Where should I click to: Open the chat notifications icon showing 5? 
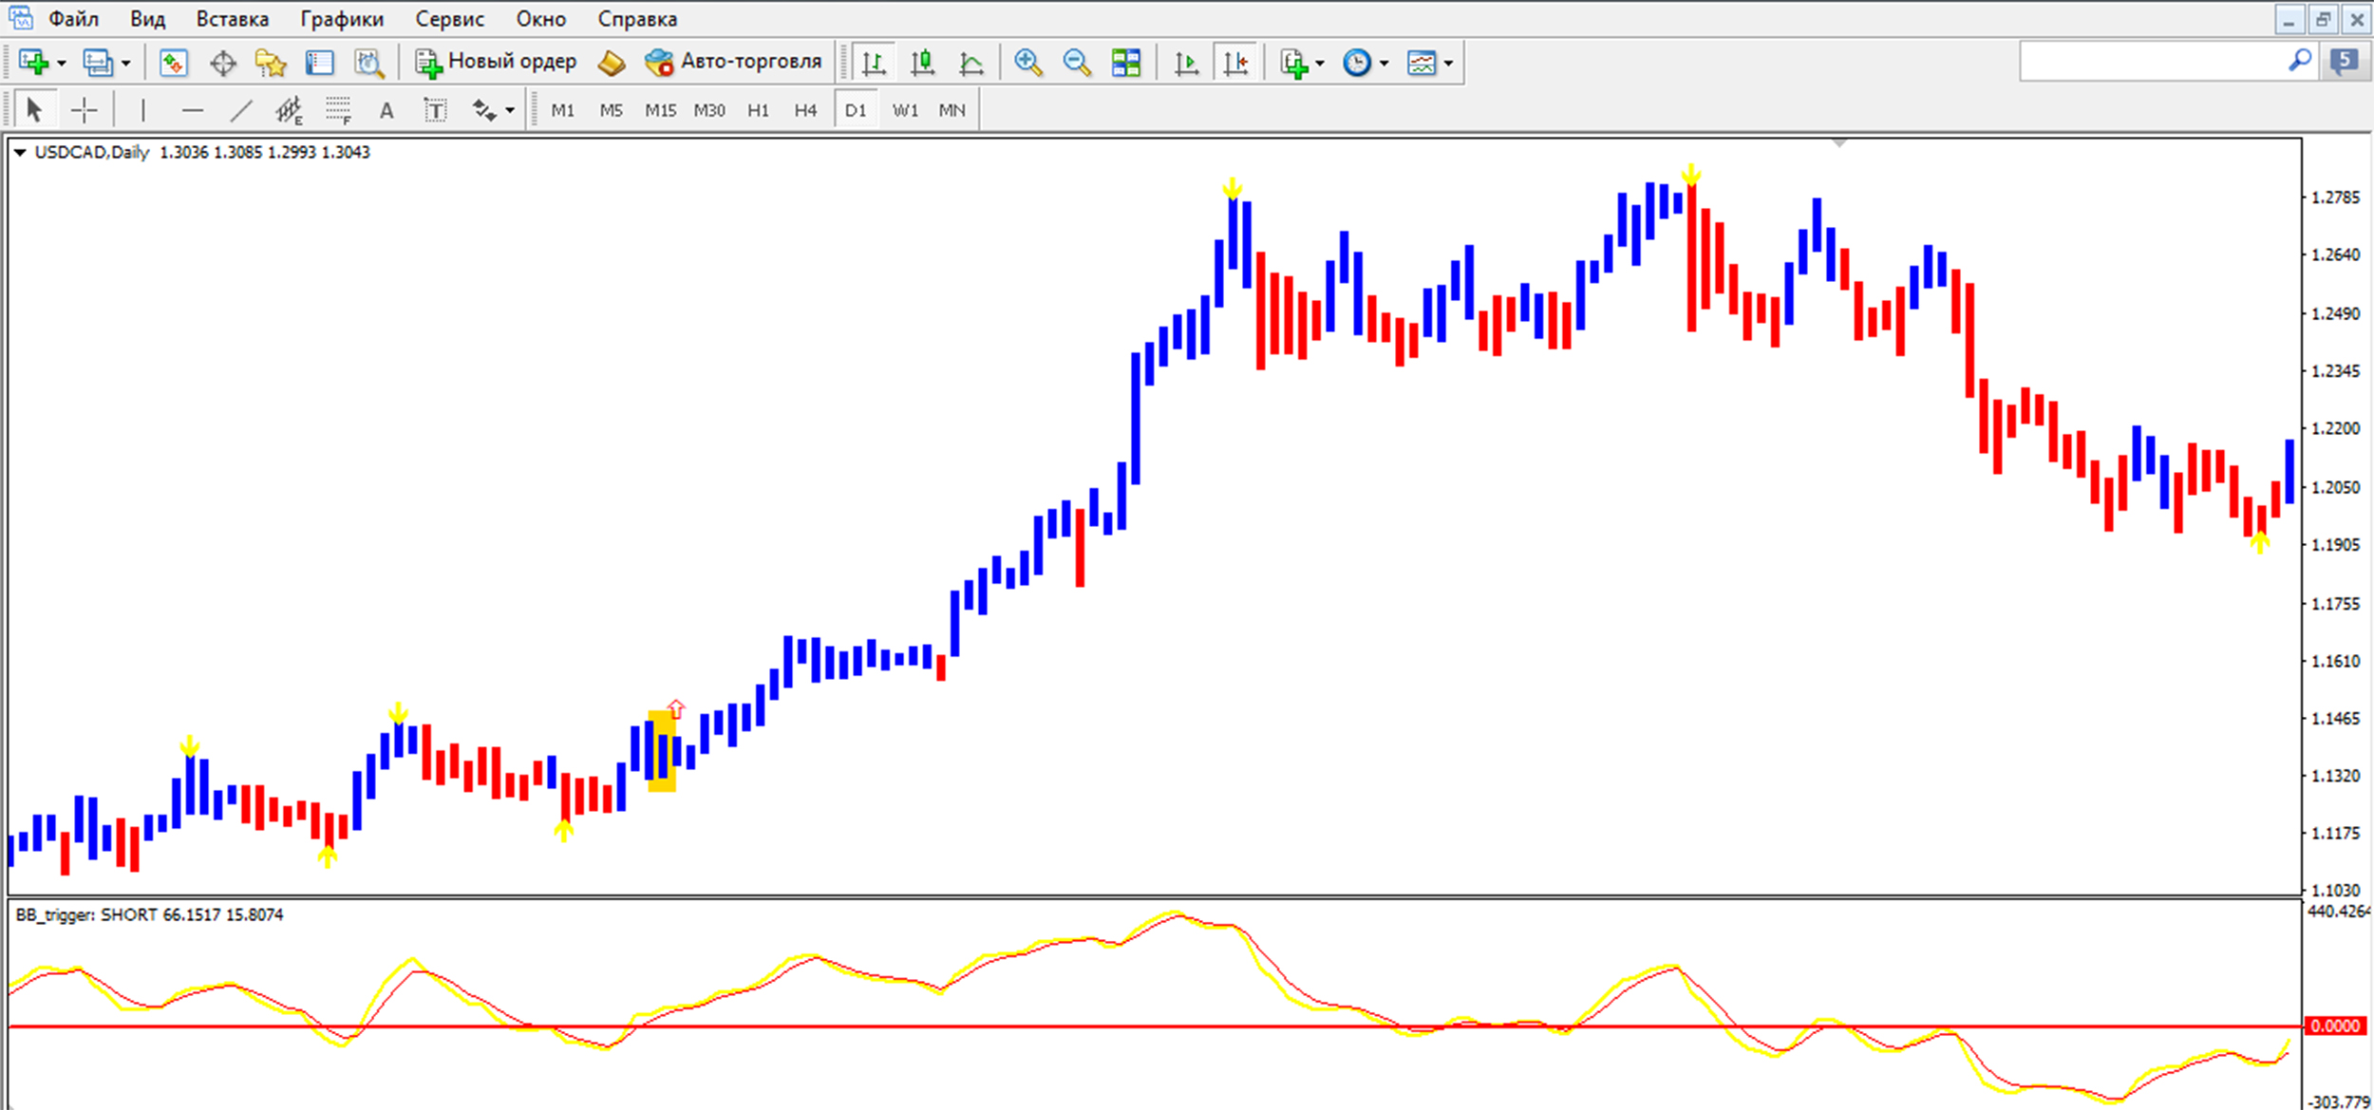2344,62
